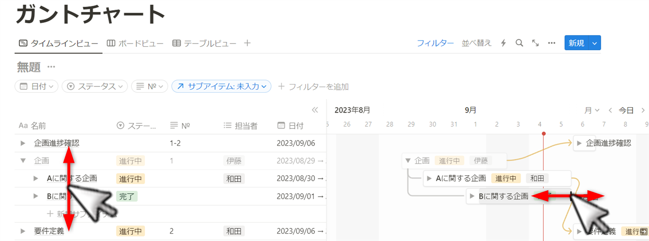
Task: Click the expand full-page arrows icon
Action: pyautogui.click(x=536, y=43)
